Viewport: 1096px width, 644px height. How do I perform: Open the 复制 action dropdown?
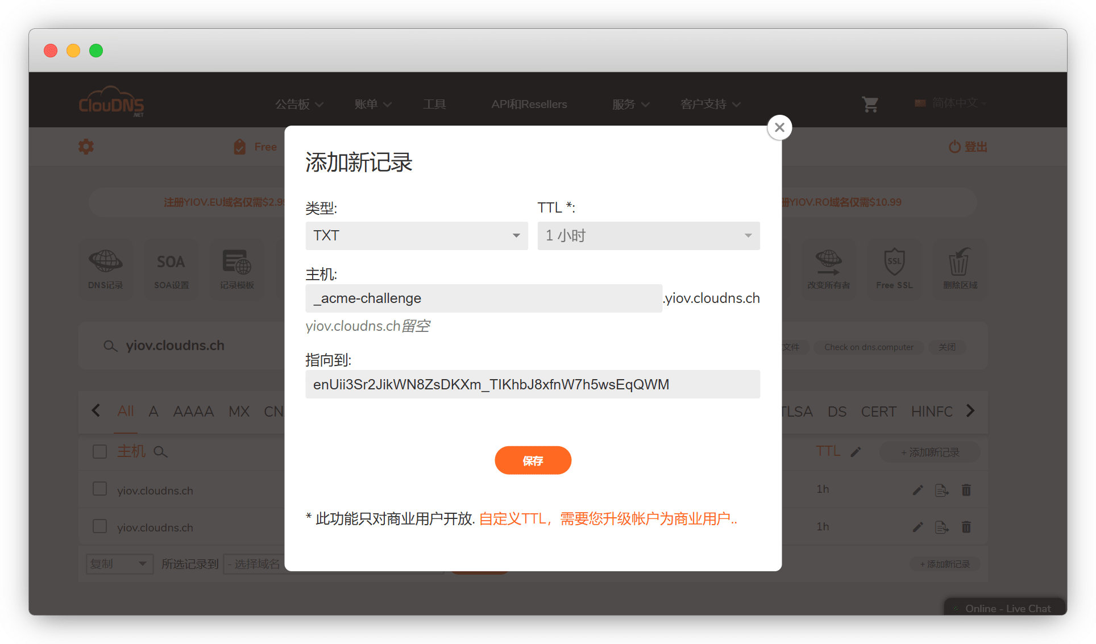click(119, 564)
